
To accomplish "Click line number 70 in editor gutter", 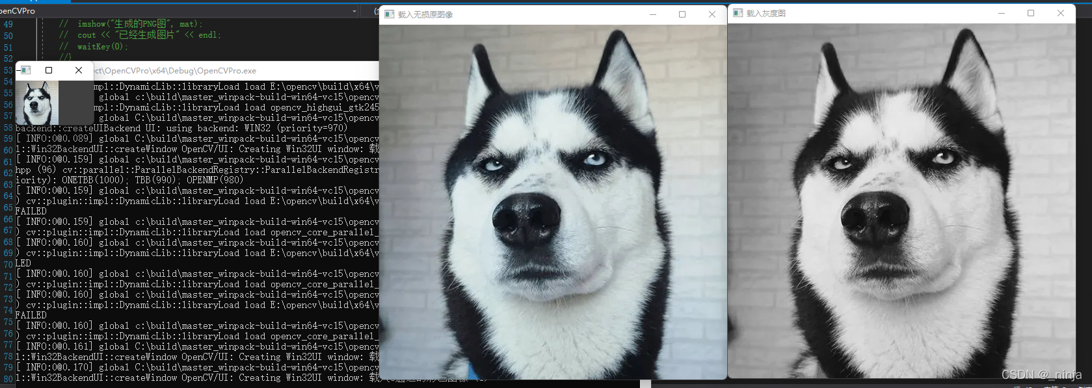I will [8, 265].
